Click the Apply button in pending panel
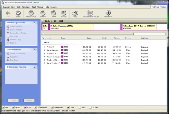This screenshot has height=114, width=169. (29, 100)
